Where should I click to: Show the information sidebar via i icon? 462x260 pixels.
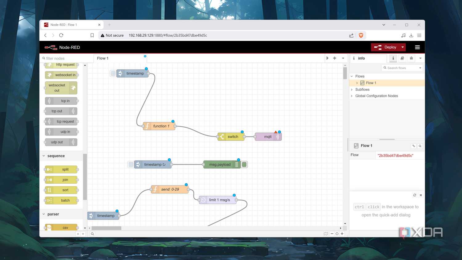(x=393, y=58)
